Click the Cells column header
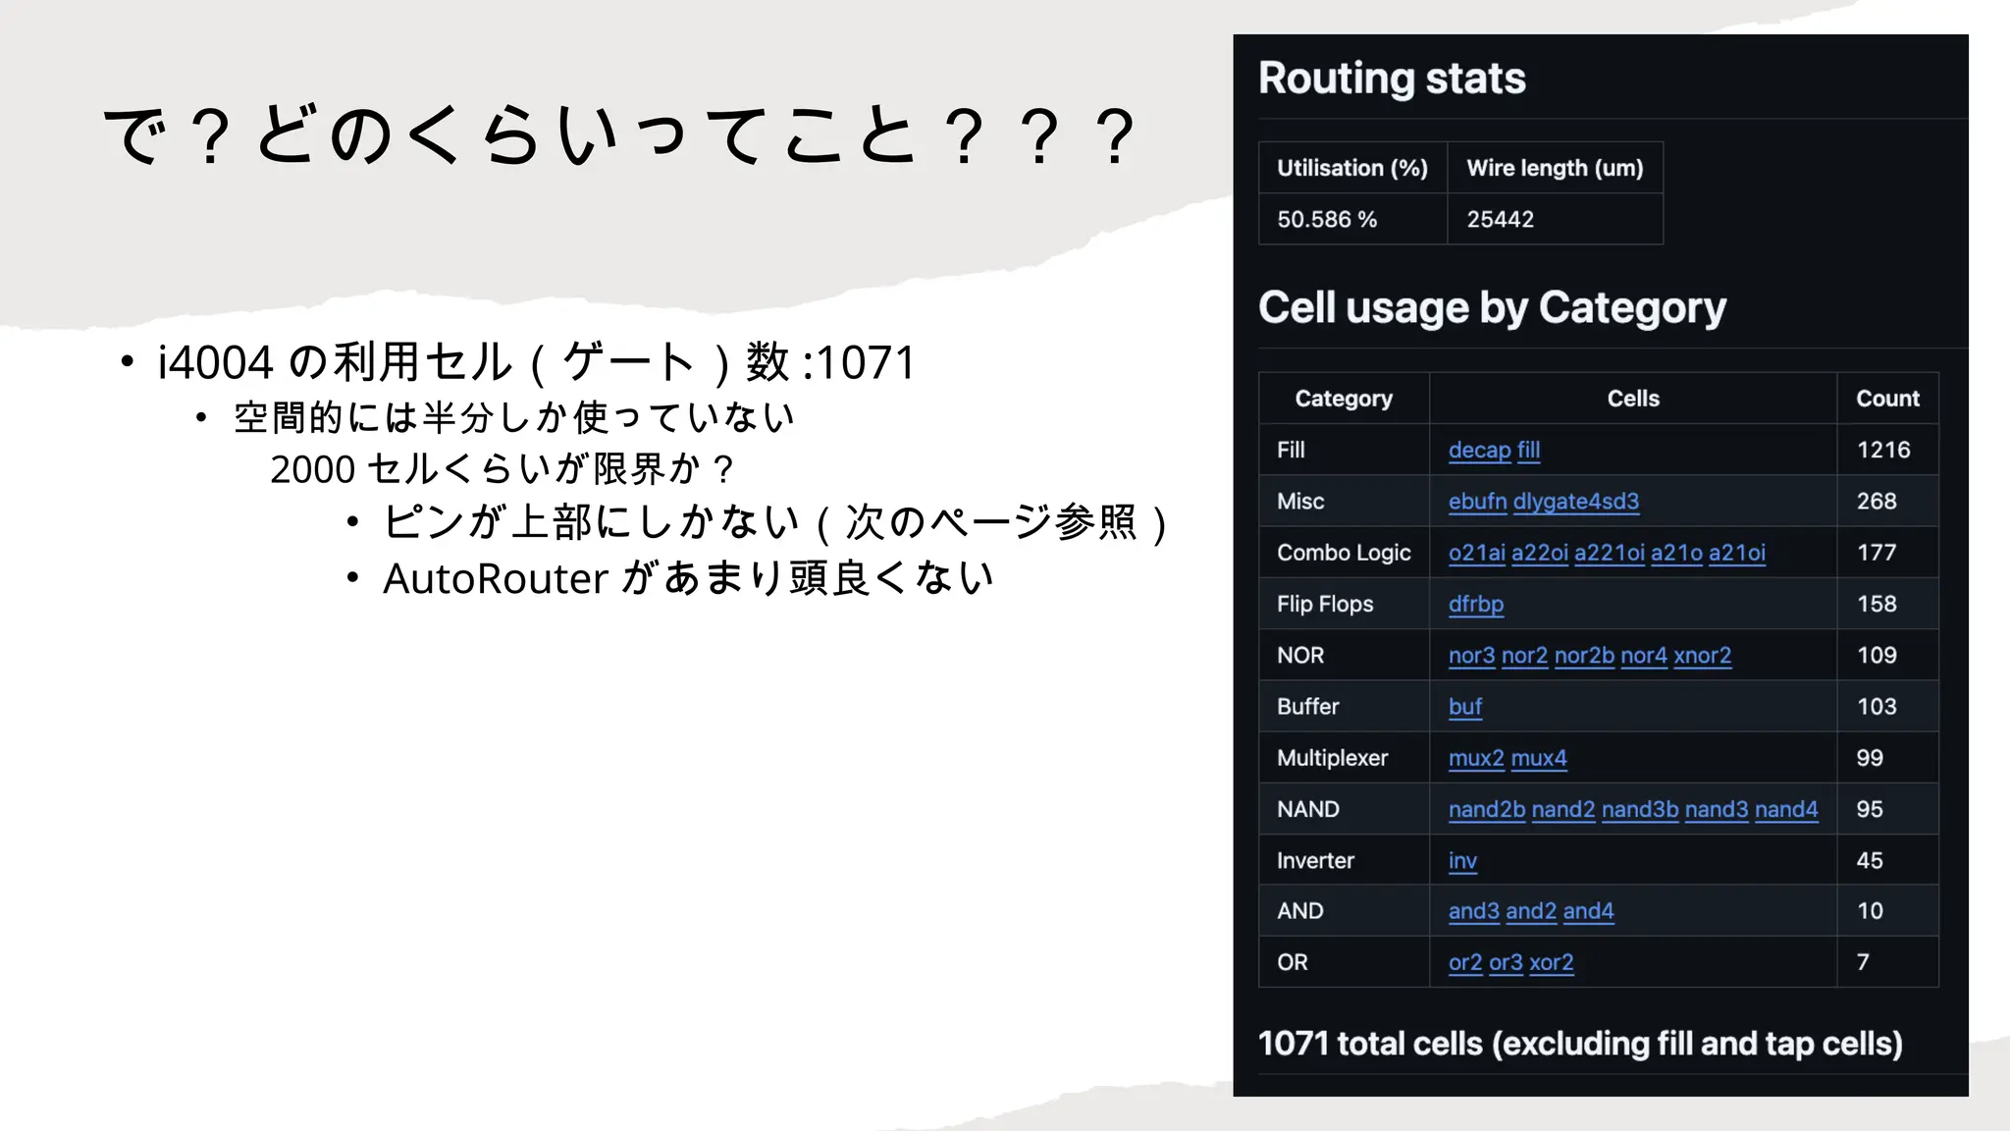The width and height of the screenshot is (2010, 1131). click(x=1633, y=399)
